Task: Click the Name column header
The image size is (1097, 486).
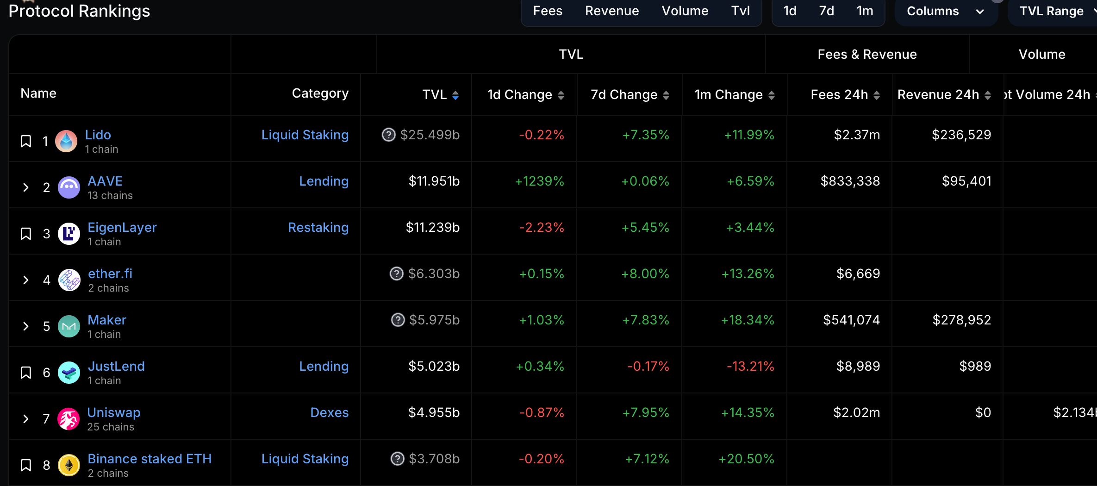Action: (x=38, y=93)
